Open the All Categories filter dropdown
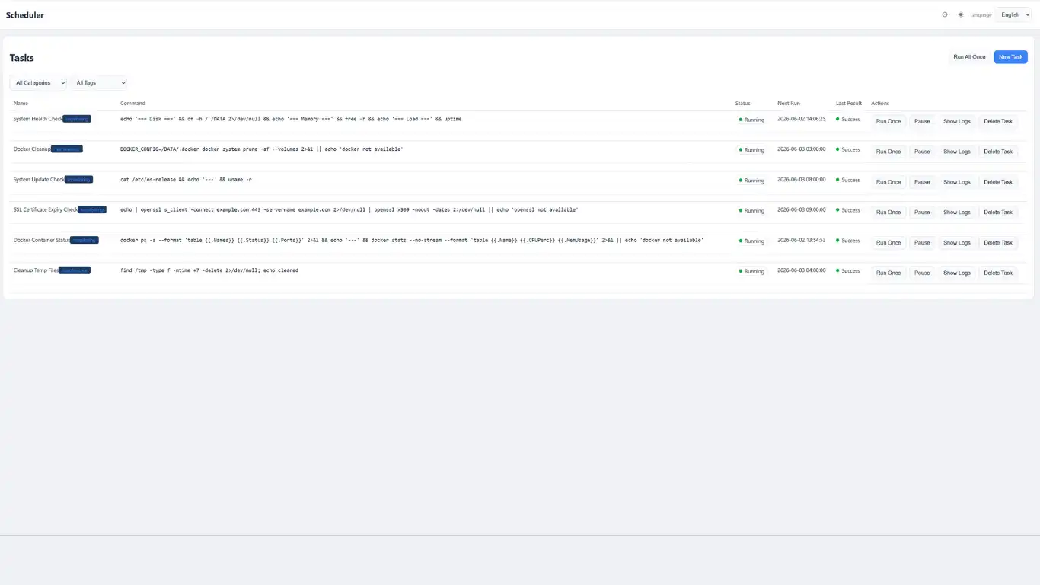 click(38, 82)
